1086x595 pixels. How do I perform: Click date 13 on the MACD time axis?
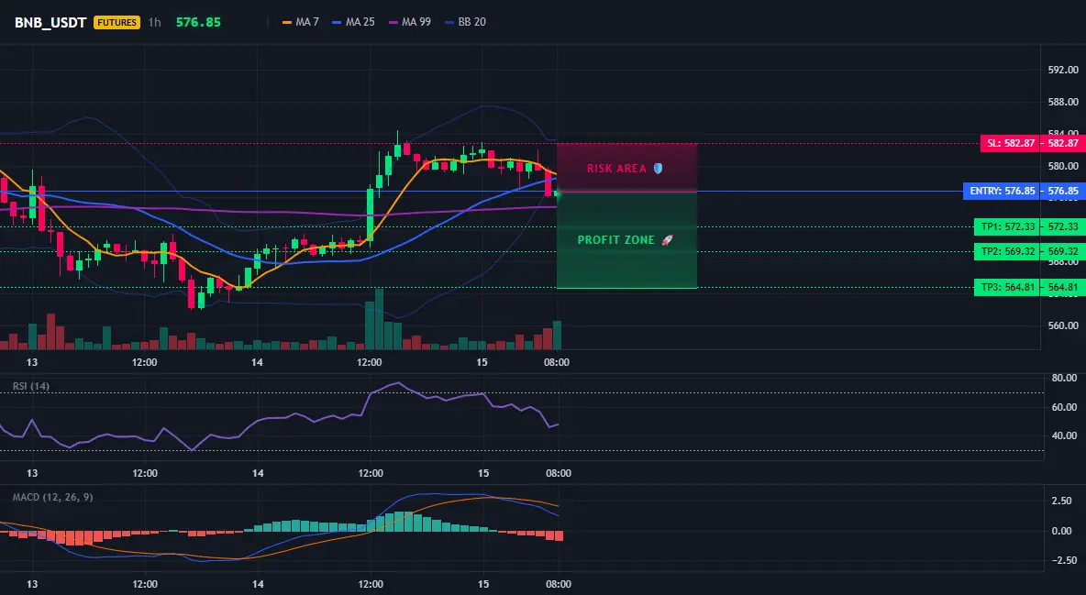coord(32,584)
